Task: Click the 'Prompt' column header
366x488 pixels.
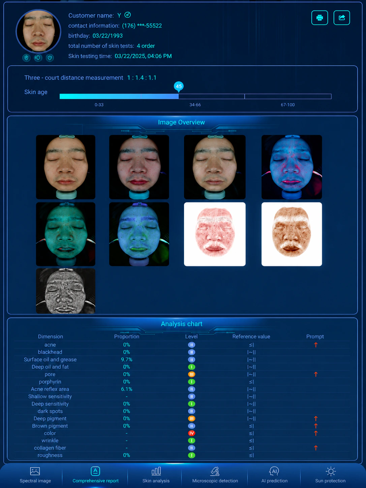Action: 315,336
